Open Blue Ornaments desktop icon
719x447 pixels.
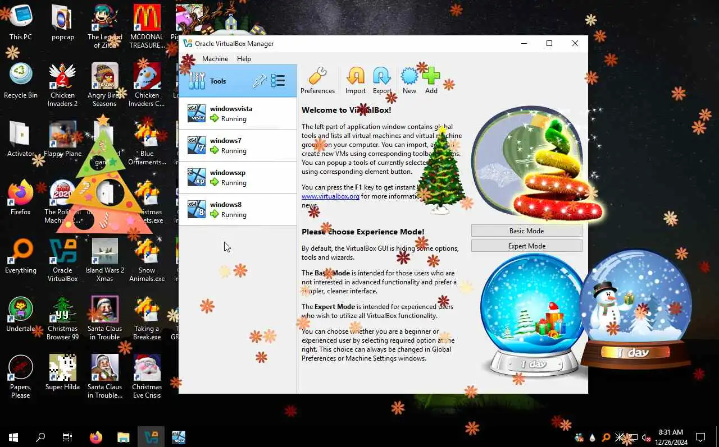click(147, 144)
